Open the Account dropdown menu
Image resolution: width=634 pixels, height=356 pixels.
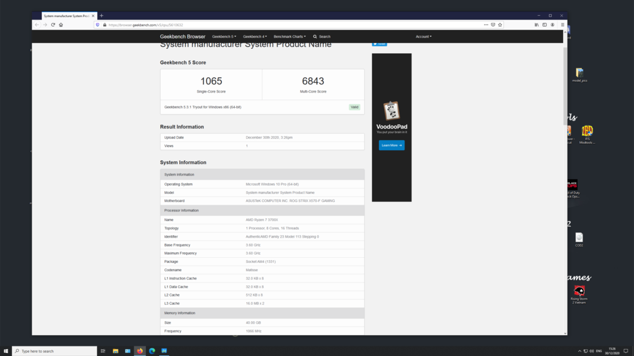[x=424, y=37]
